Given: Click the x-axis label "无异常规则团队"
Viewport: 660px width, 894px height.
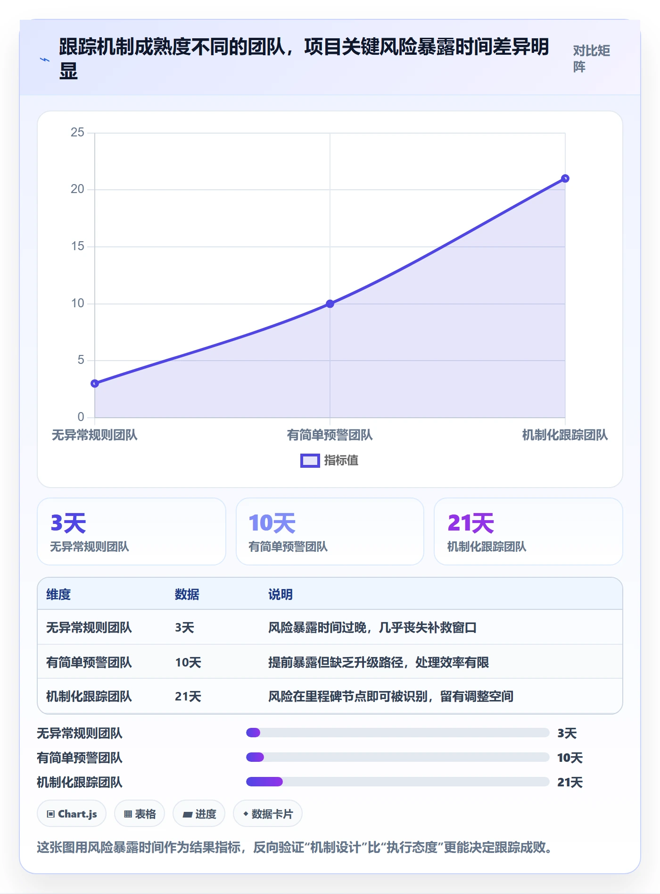Looking at the screenshot, I should 94,435.
